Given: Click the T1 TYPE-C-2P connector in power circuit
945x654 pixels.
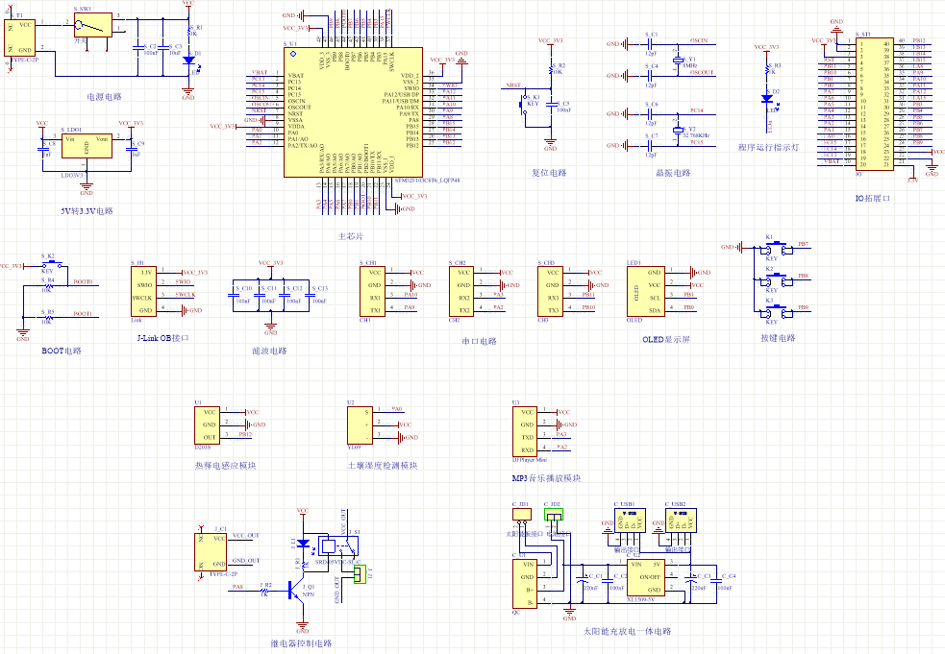Looking at the screenshot, I should (20, 37).
